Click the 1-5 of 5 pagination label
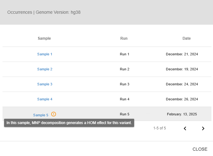Image resolution: width=213 pixels, height=156 pixels. coord(160,128)
